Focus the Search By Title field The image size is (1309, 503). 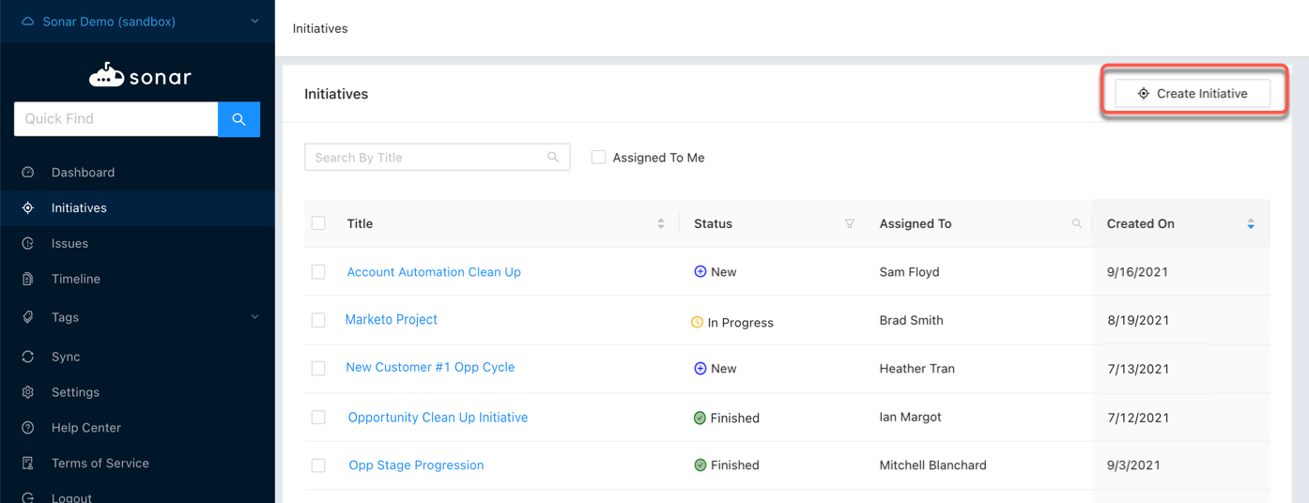coord(427,158)
